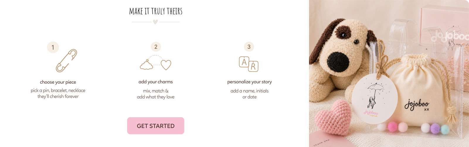This screenshot has width=469, height=147.
Task: Click the pink crocheted heart in photo
Action: tap(334, 116)
